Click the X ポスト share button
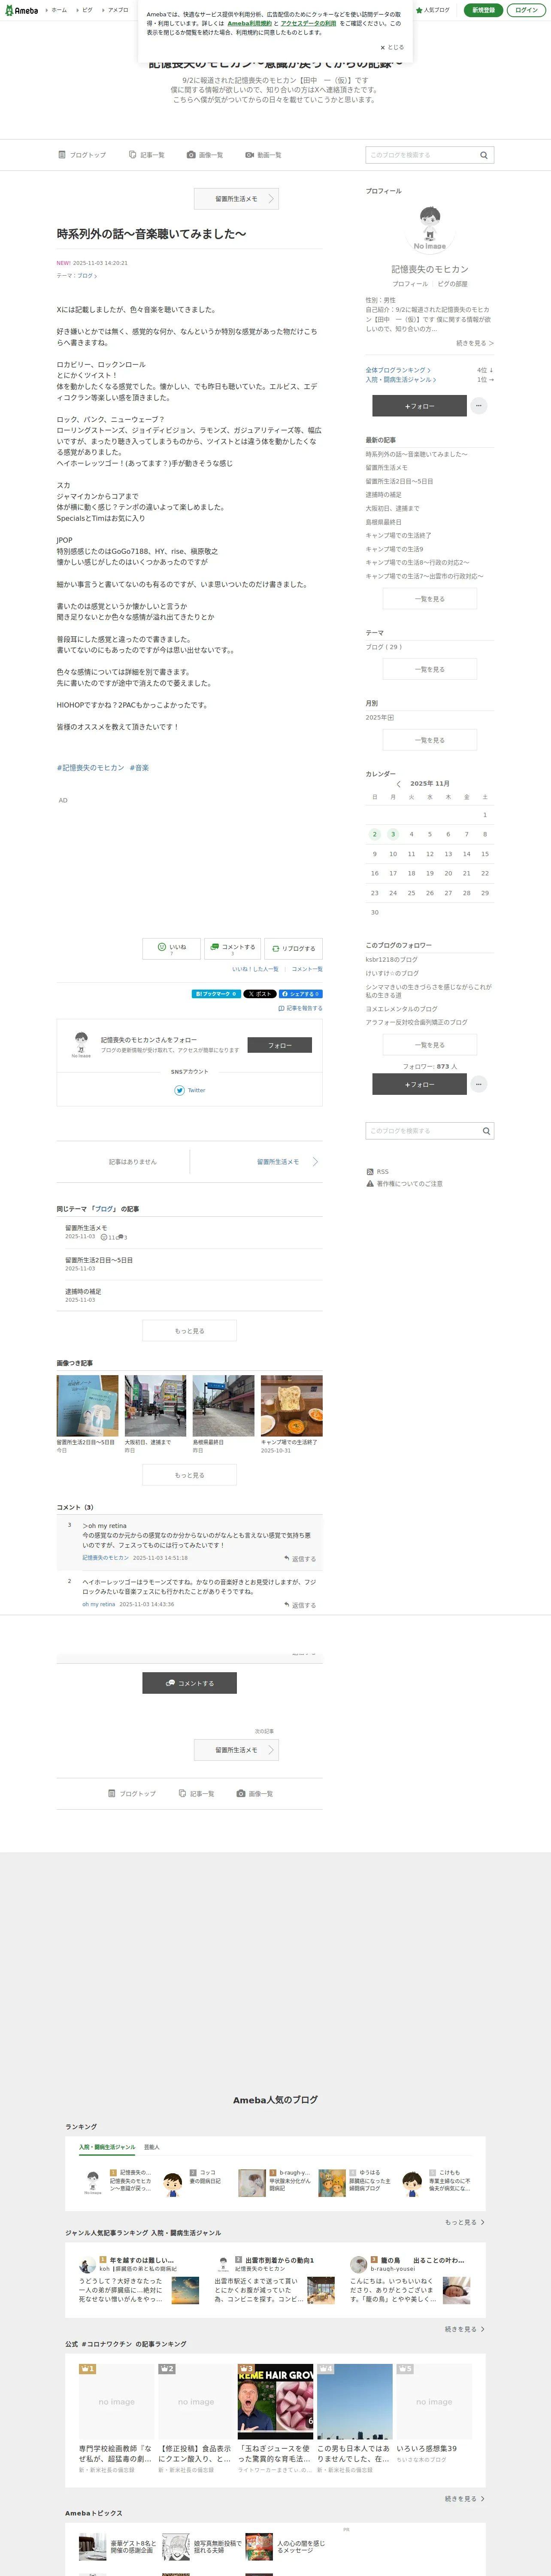The height and width of the screenshot is (2576, 551). 260,994
